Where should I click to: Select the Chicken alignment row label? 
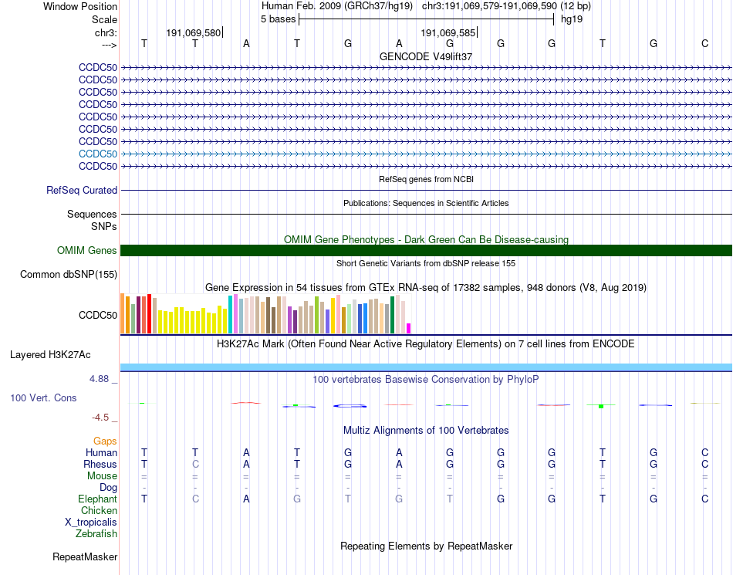click(99, 510)
